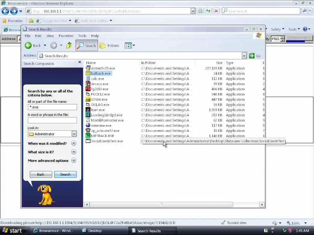Click the Forward arrow in Search Results toolbar
The height and width of the screenshot is (235, 314).
(53, 46)
